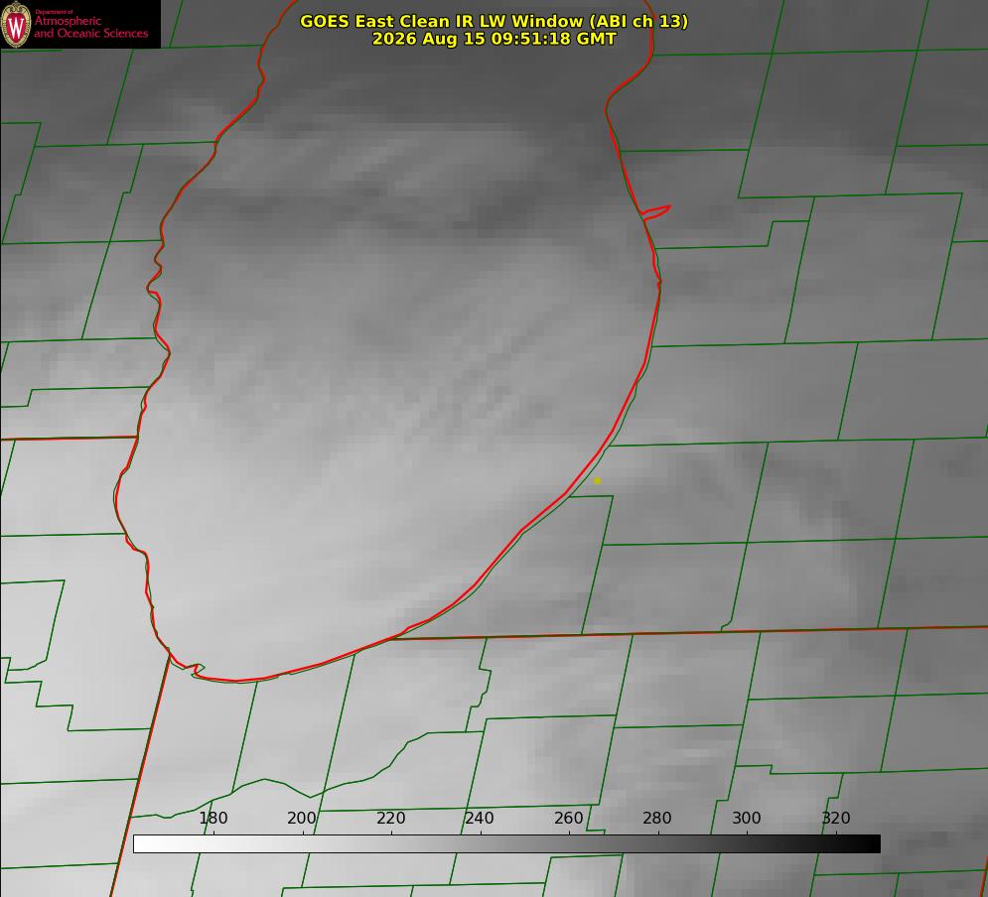Pick the 280 colorbar label
Image resolution: width=988 pixels, height=897 pixels.
point(657,818)
